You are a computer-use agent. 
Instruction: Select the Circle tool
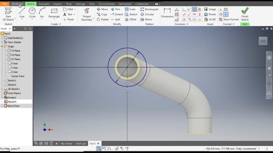pos(32,13)
